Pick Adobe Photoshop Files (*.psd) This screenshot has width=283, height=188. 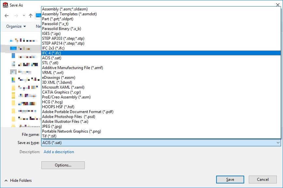point(161,117)
